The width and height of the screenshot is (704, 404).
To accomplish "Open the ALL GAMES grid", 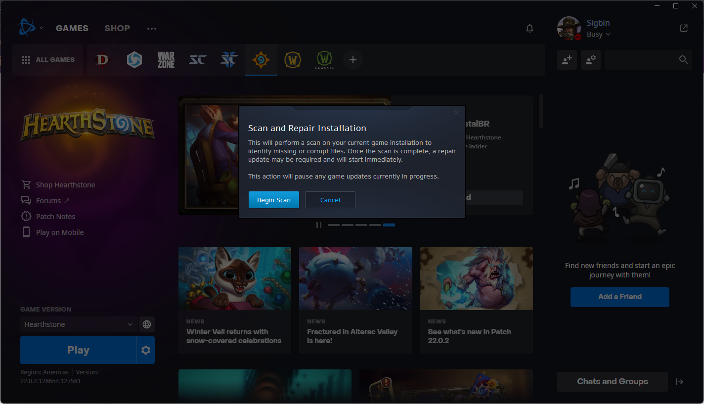I will [x=48, y=60].
